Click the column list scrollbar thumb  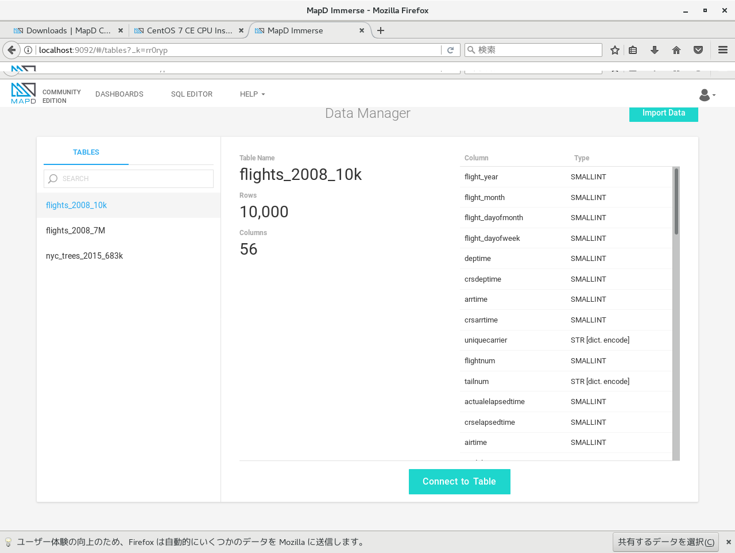pos(676,201)
